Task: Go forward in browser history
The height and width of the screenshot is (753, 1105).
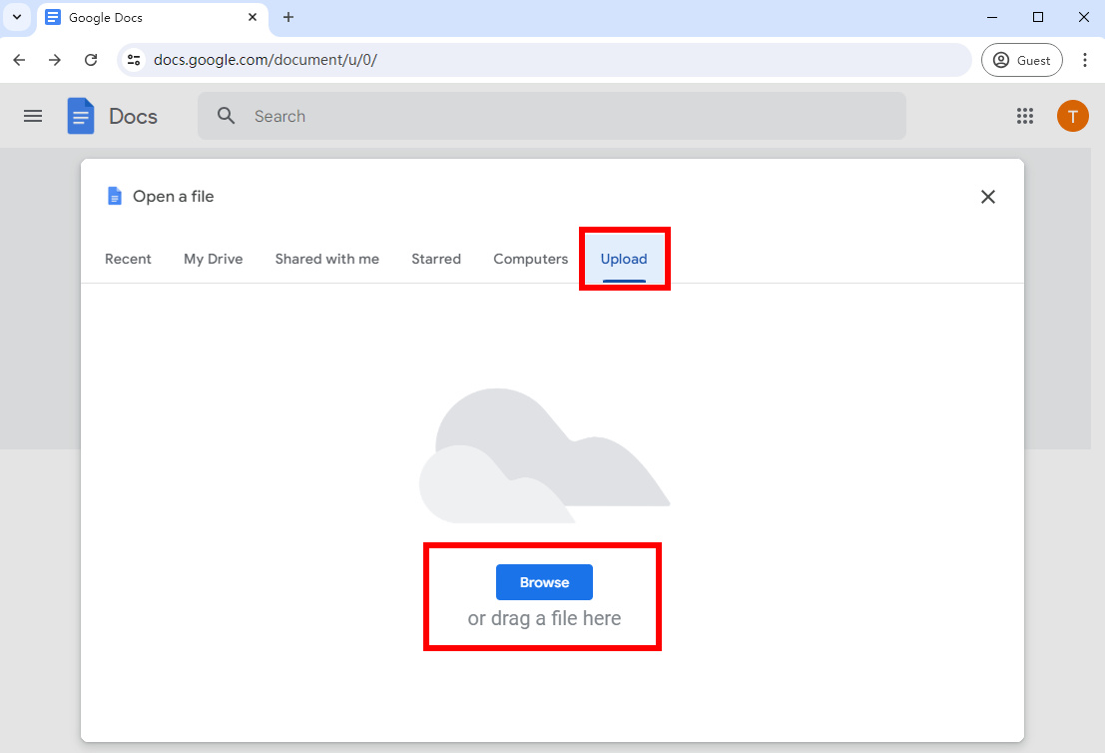Action: click(54, 60)
